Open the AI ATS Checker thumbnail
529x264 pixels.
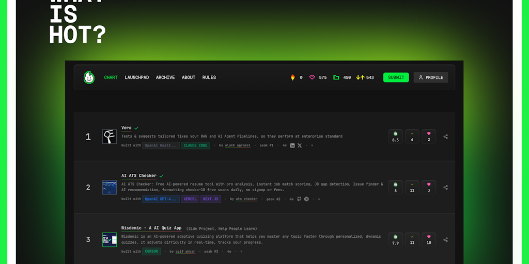pyautogui.click(x=110, y=188)
